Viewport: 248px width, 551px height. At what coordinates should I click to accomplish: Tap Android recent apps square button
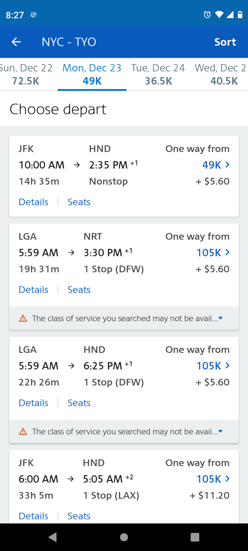195,537
